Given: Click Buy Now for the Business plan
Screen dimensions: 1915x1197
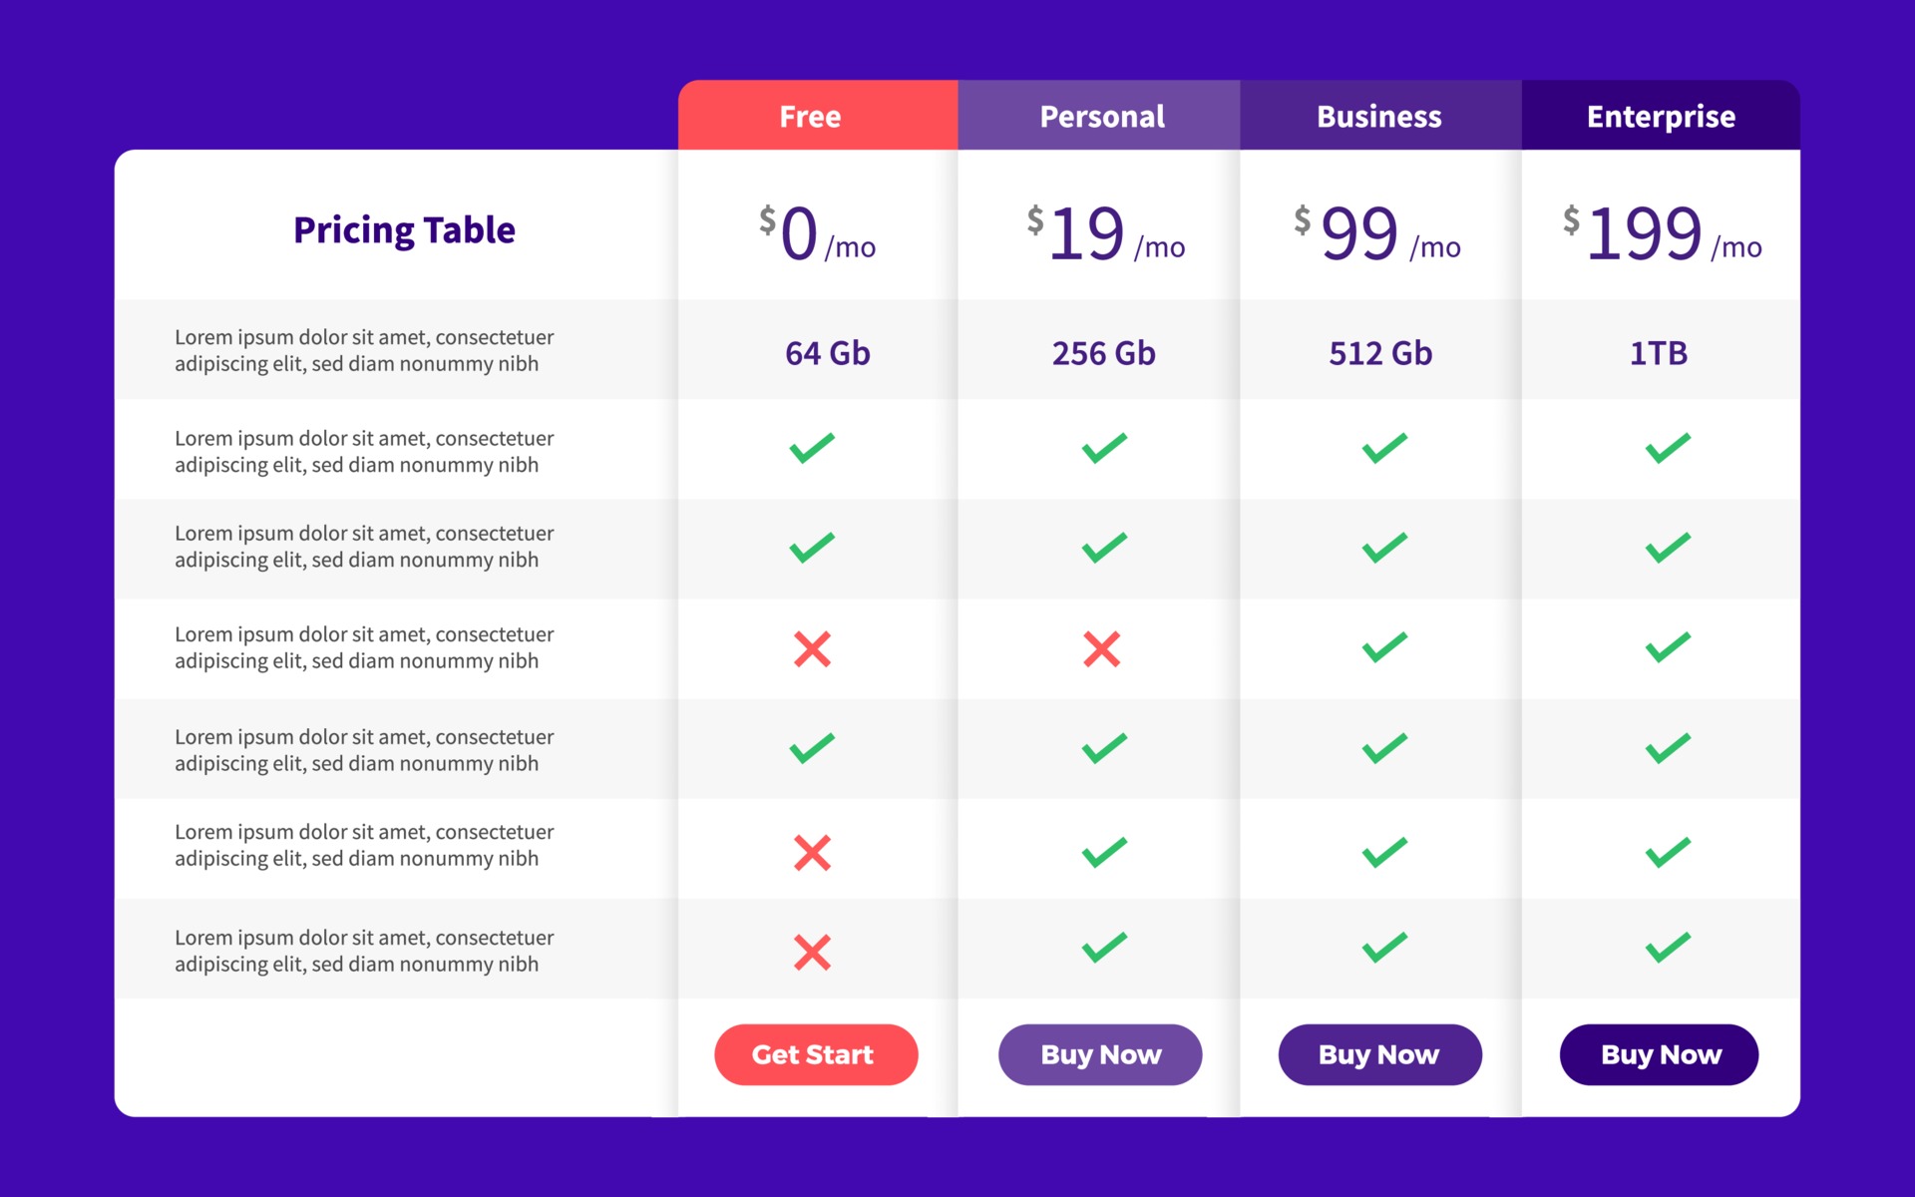Looking at the screenshot, I should coord(1379,1054).
